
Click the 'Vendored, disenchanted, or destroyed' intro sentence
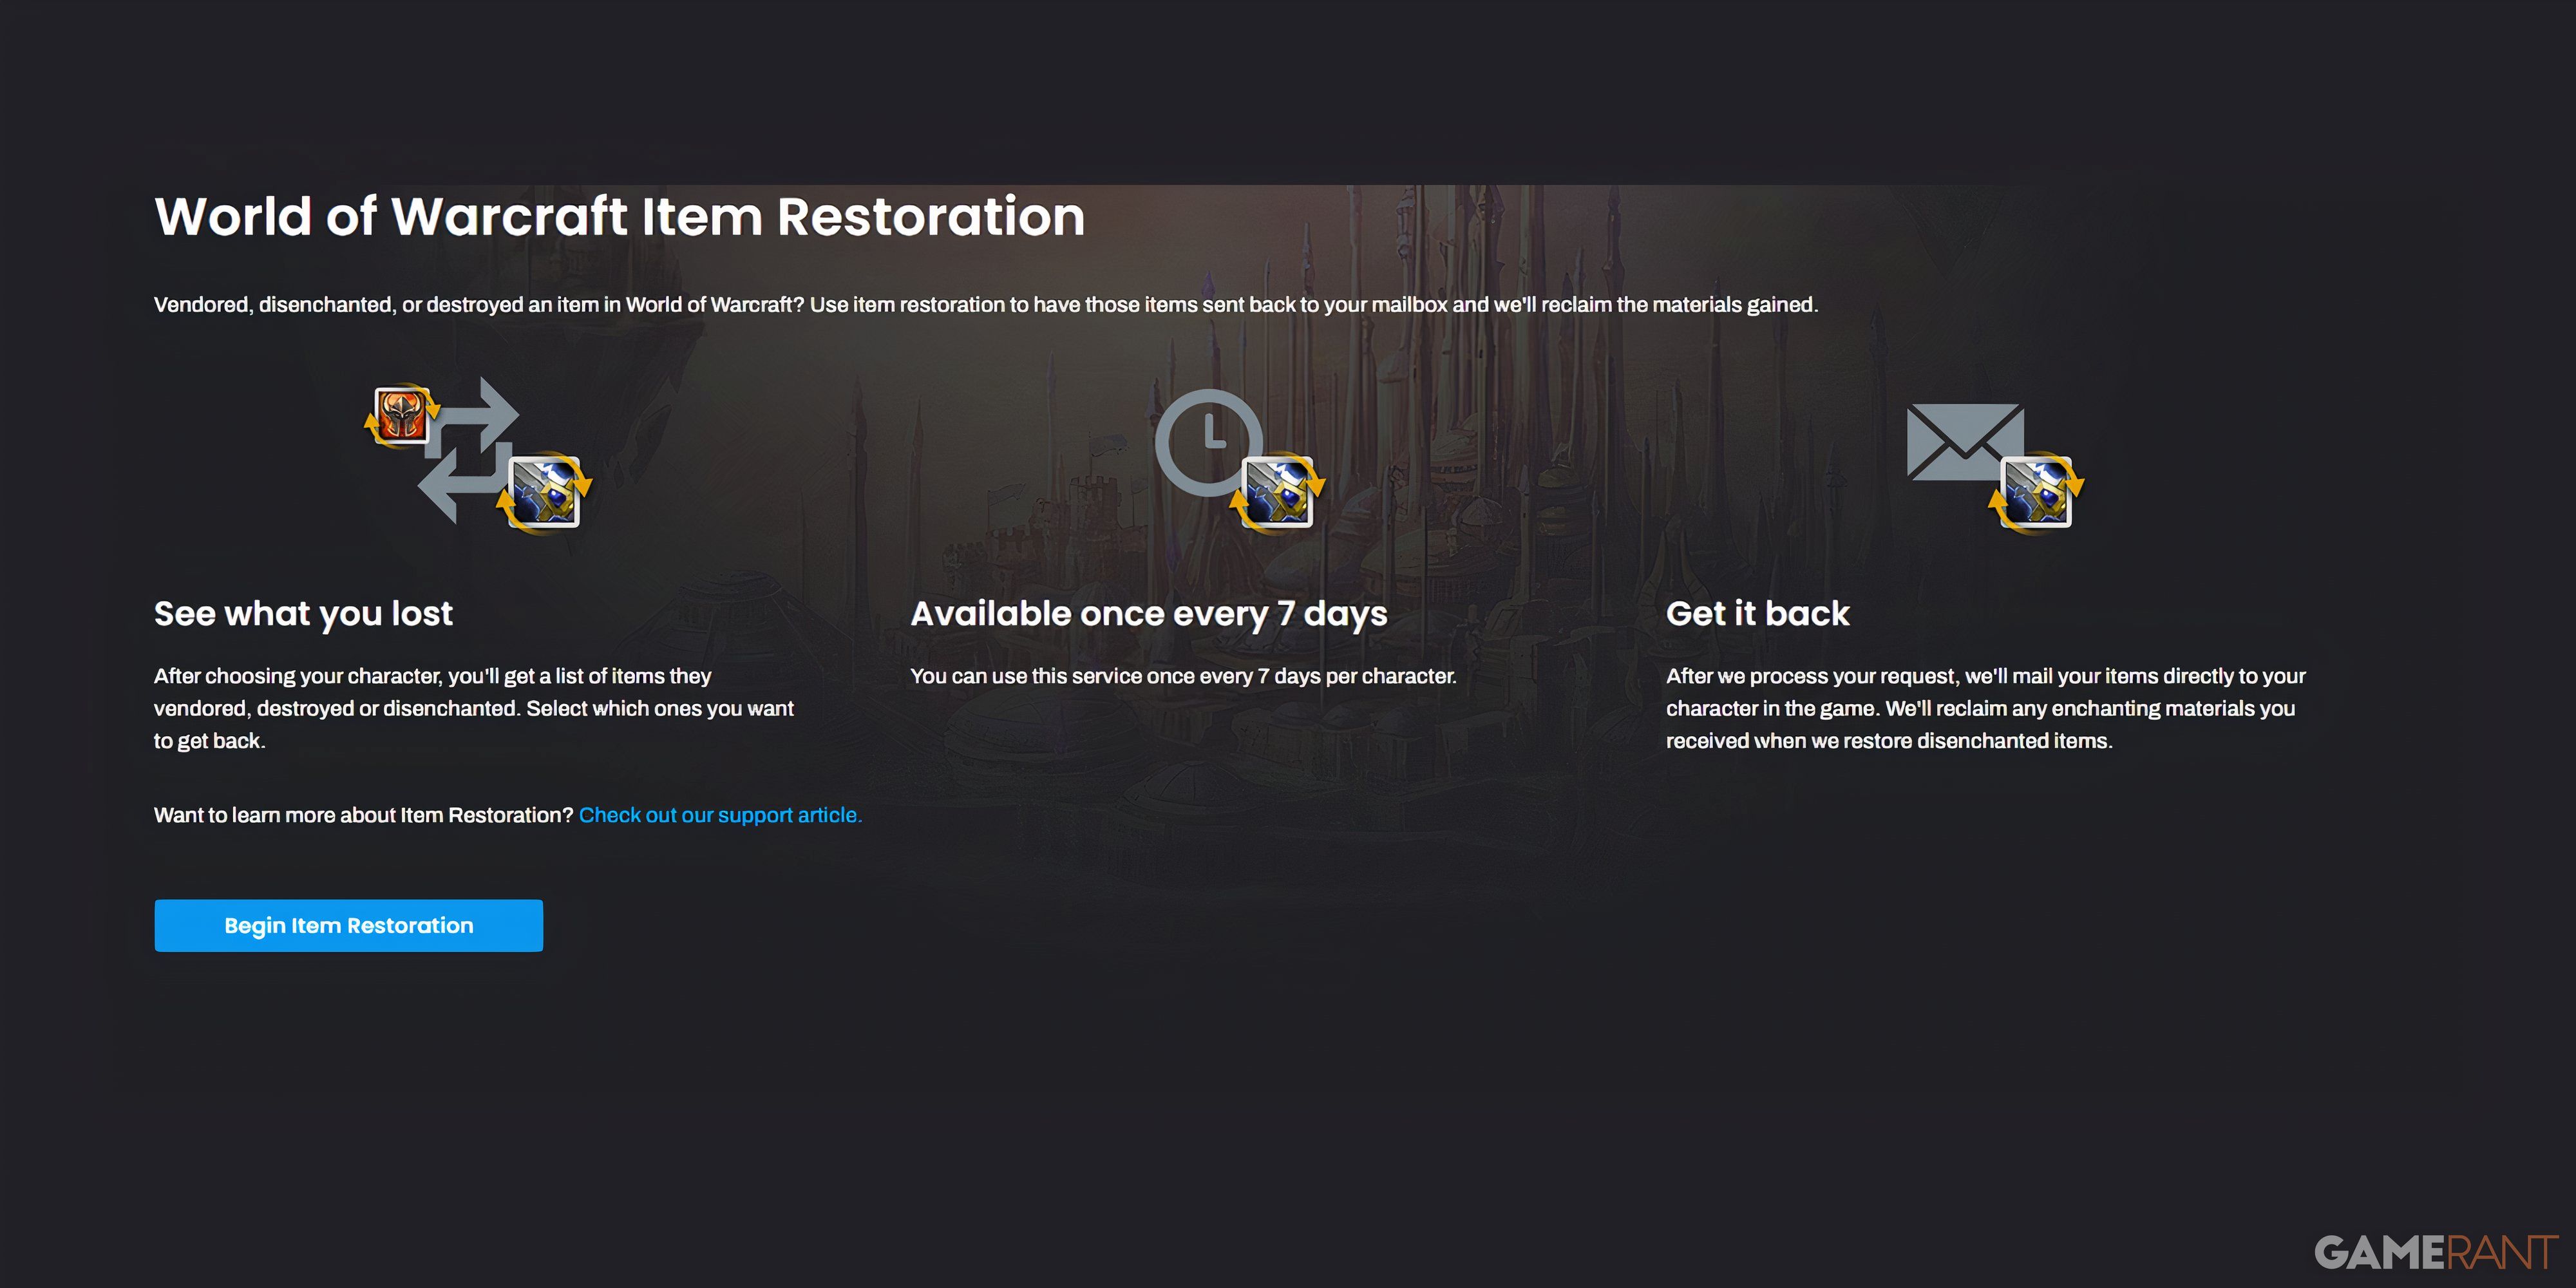(x=986, y=304)
